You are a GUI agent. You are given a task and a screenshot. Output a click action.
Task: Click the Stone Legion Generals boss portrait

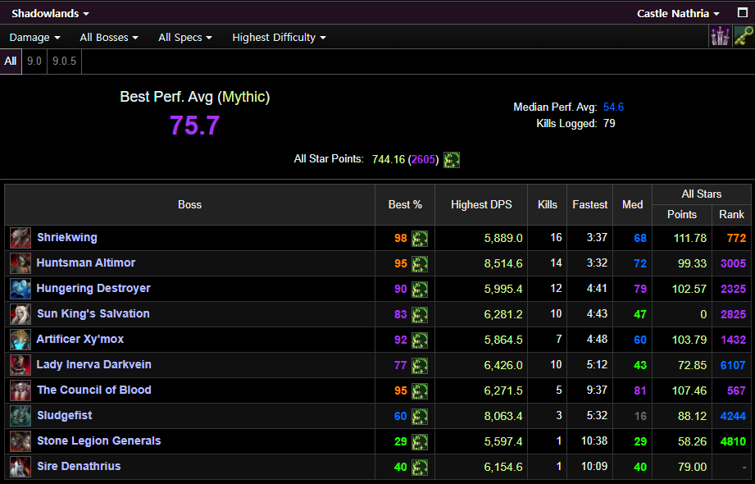pos(20,441)
